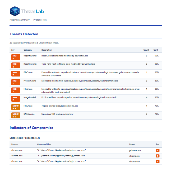This screenshot has height=178, width=171.
Task: Select '7zg.exe created executable: gchrome.exe' description
Action: (60, 106)
